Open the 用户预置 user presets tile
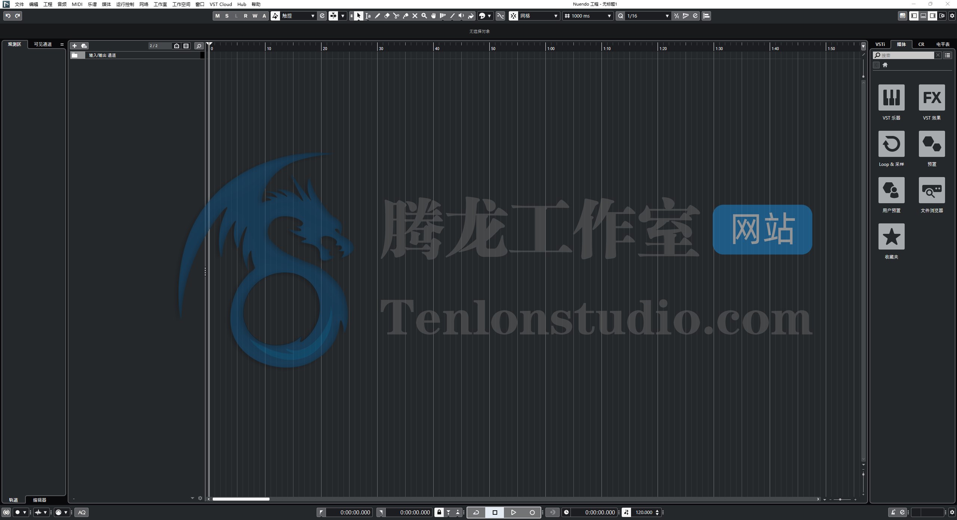Screen dimensions: 957x520 (891, 190)
